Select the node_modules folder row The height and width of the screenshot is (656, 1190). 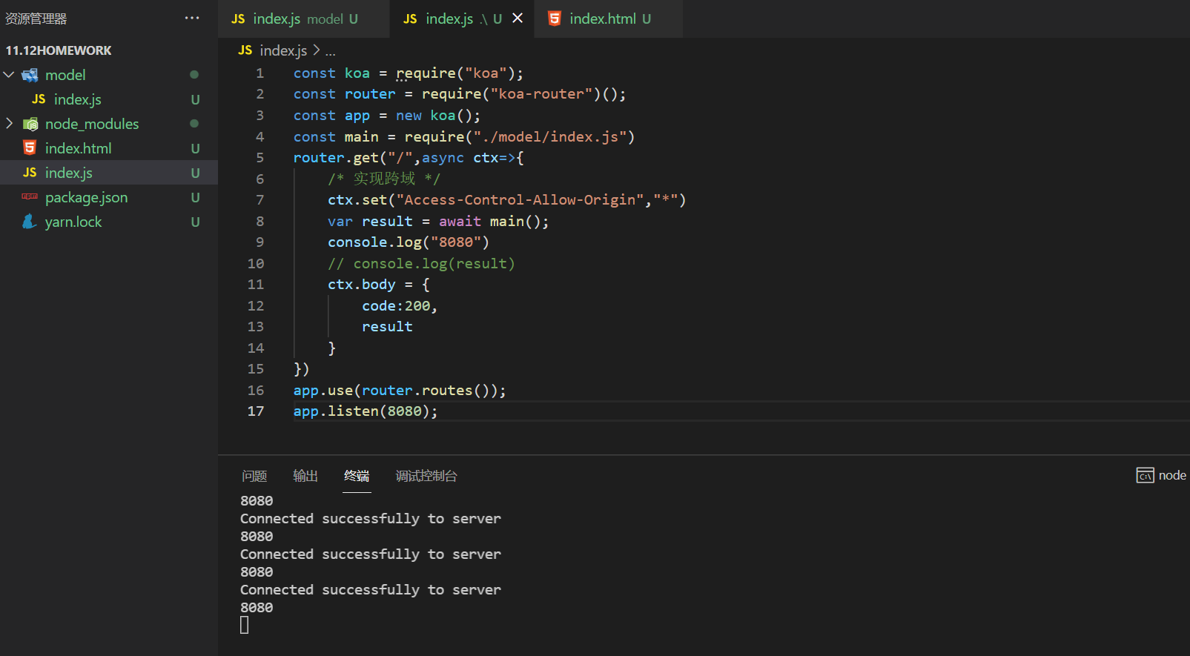pyautogui.click(x=109, y=124)
